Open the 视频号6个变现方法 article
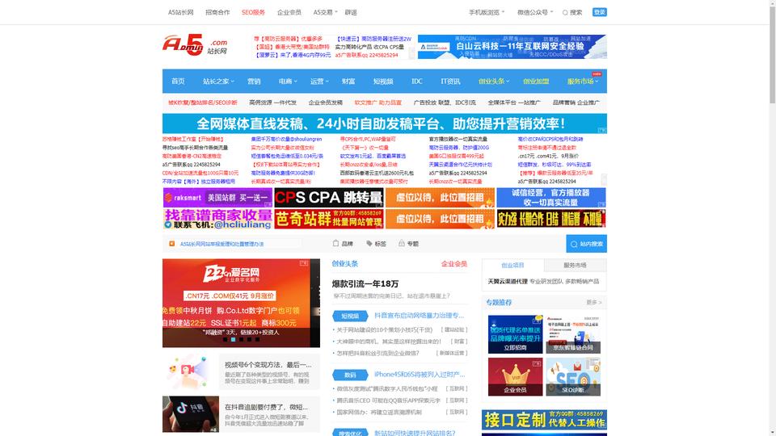This screenshot has width=776, height=436. (268, 365)
